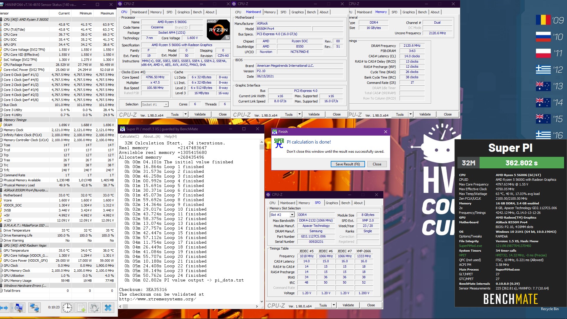Open the Recycle Bin on desktop

click(x=550, y=309)
